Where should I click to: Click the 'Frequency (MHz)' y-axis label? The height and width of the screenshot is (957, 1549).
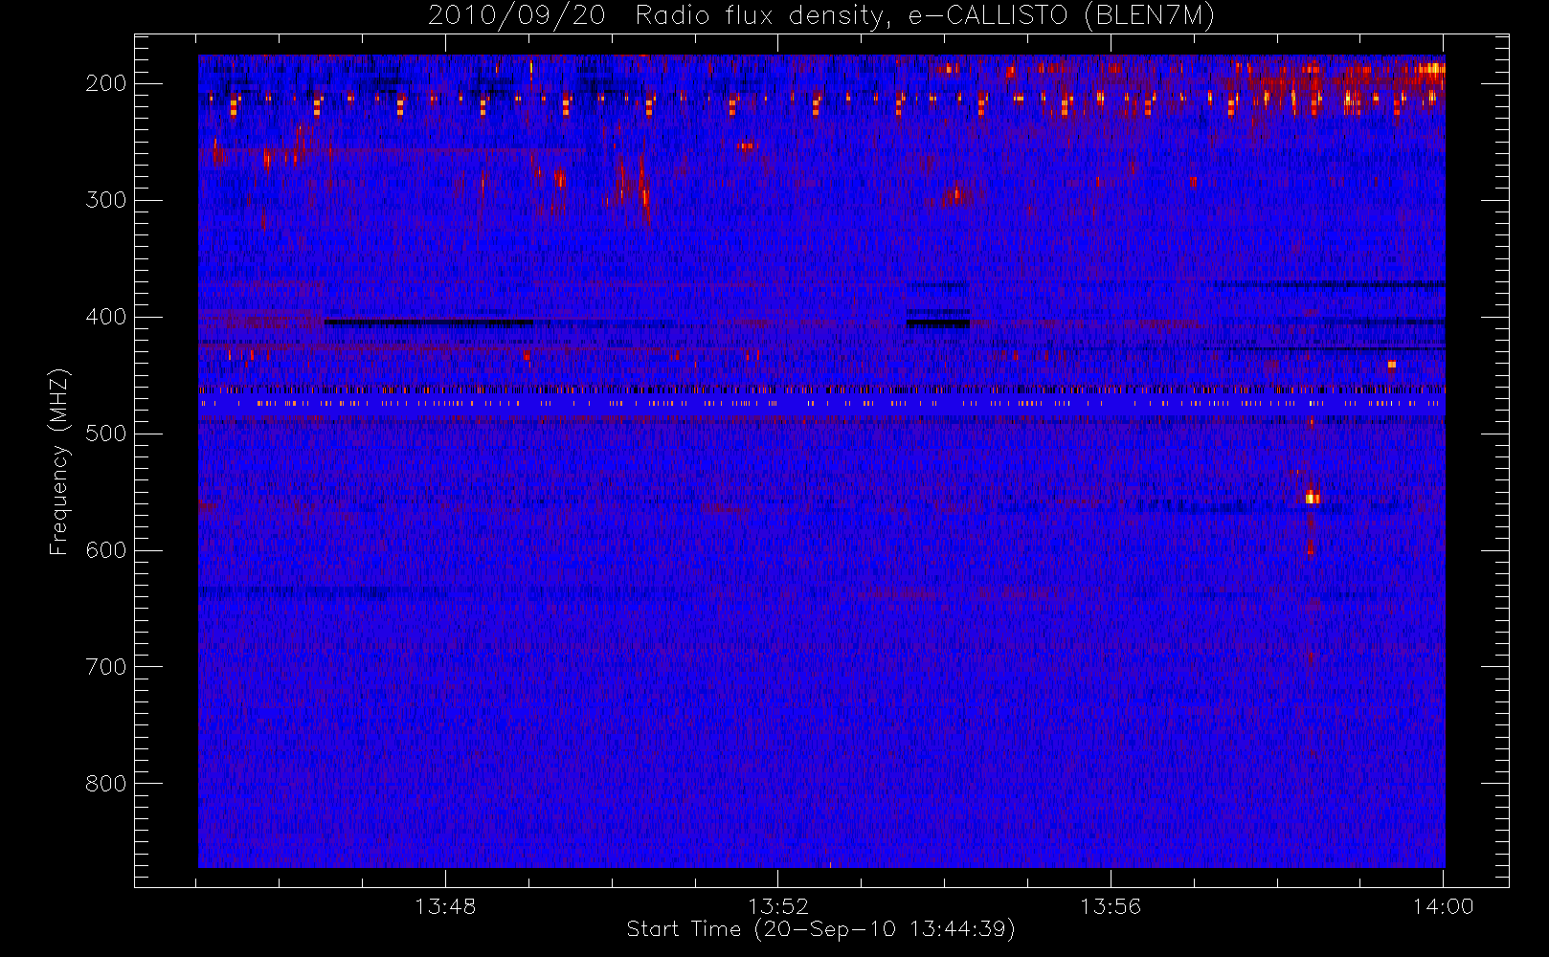[x=59, y=461]
